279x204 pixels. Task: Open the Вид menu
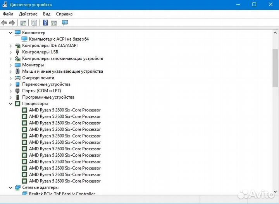(46, 14)
